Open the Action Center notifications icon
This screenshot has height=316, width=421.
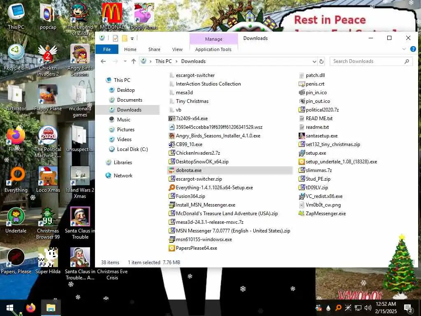(x=408, y=308)
